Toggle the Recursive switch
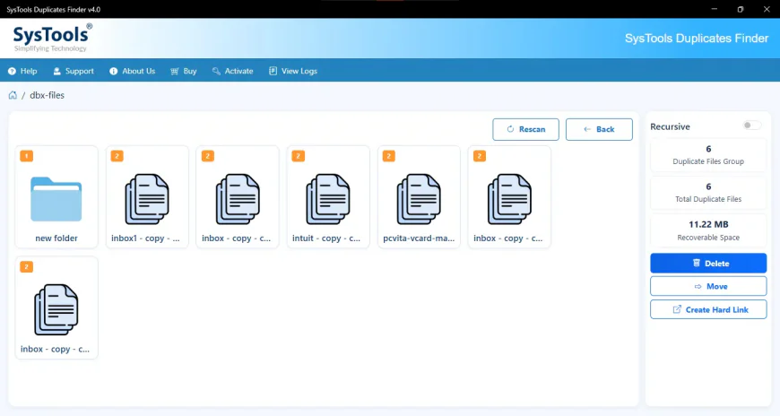 click(x=751, y=126)
